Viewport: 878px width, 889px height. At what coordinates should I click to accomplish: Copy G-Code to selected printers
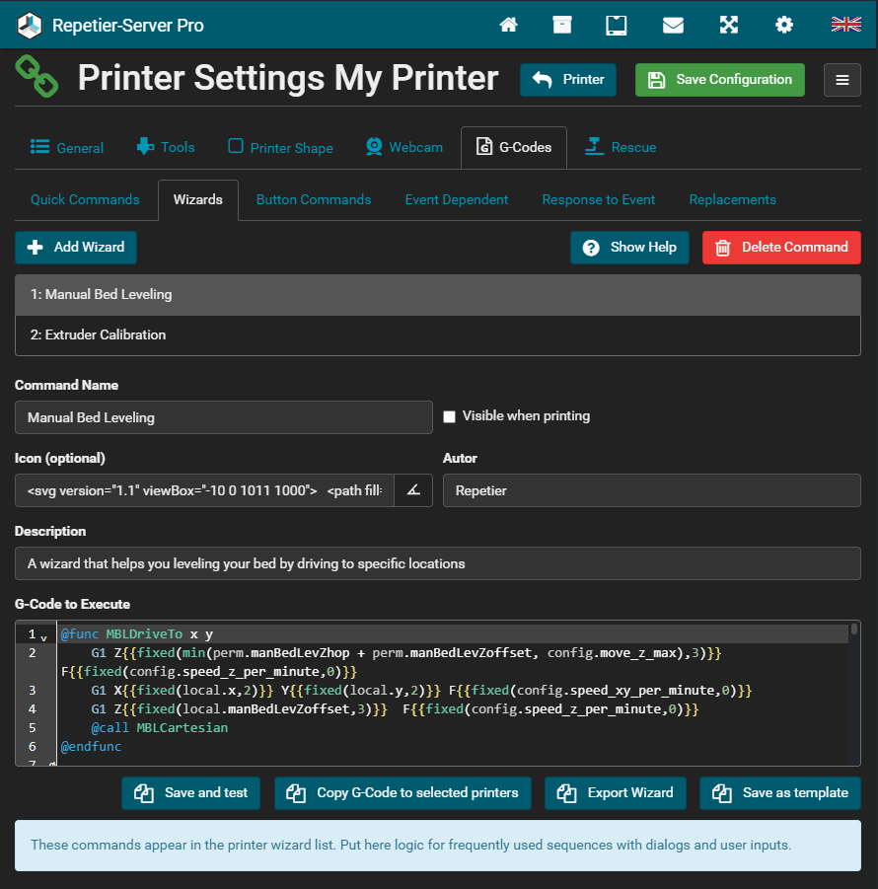click(403, 793)
